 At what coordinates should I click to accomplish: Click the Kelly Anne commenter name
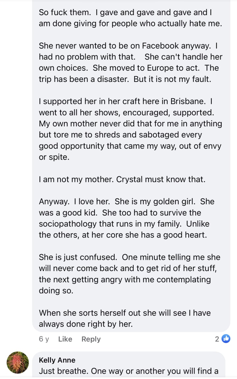pos(57,360)
